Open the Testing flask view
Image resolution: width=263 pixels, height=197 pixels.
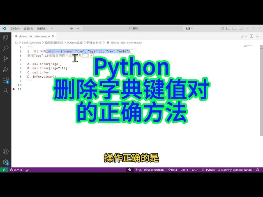tap(5, 91)
